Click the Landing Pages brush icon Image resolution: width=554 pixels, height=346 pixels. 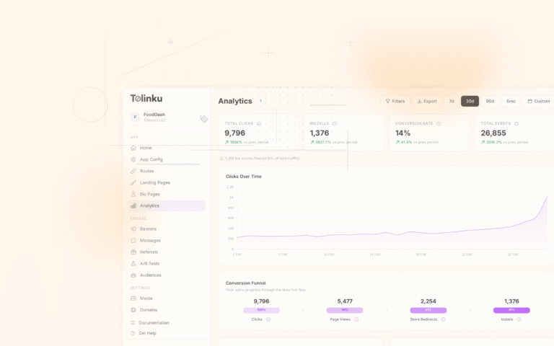[x=133, y=182]
